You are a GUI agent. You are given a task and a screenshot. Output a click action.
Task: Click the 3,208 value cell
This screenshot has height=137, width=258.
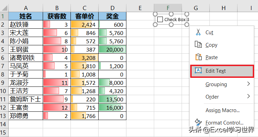coord(85,58)
